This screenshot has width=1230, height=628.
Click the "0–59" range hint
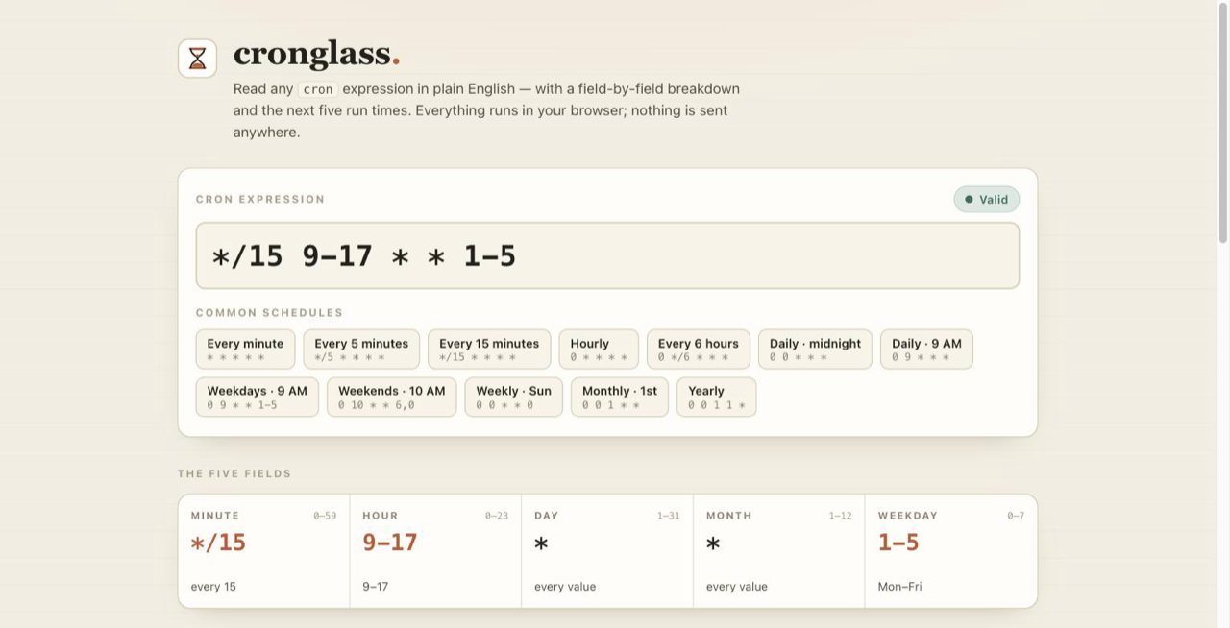tap(325, 516)
